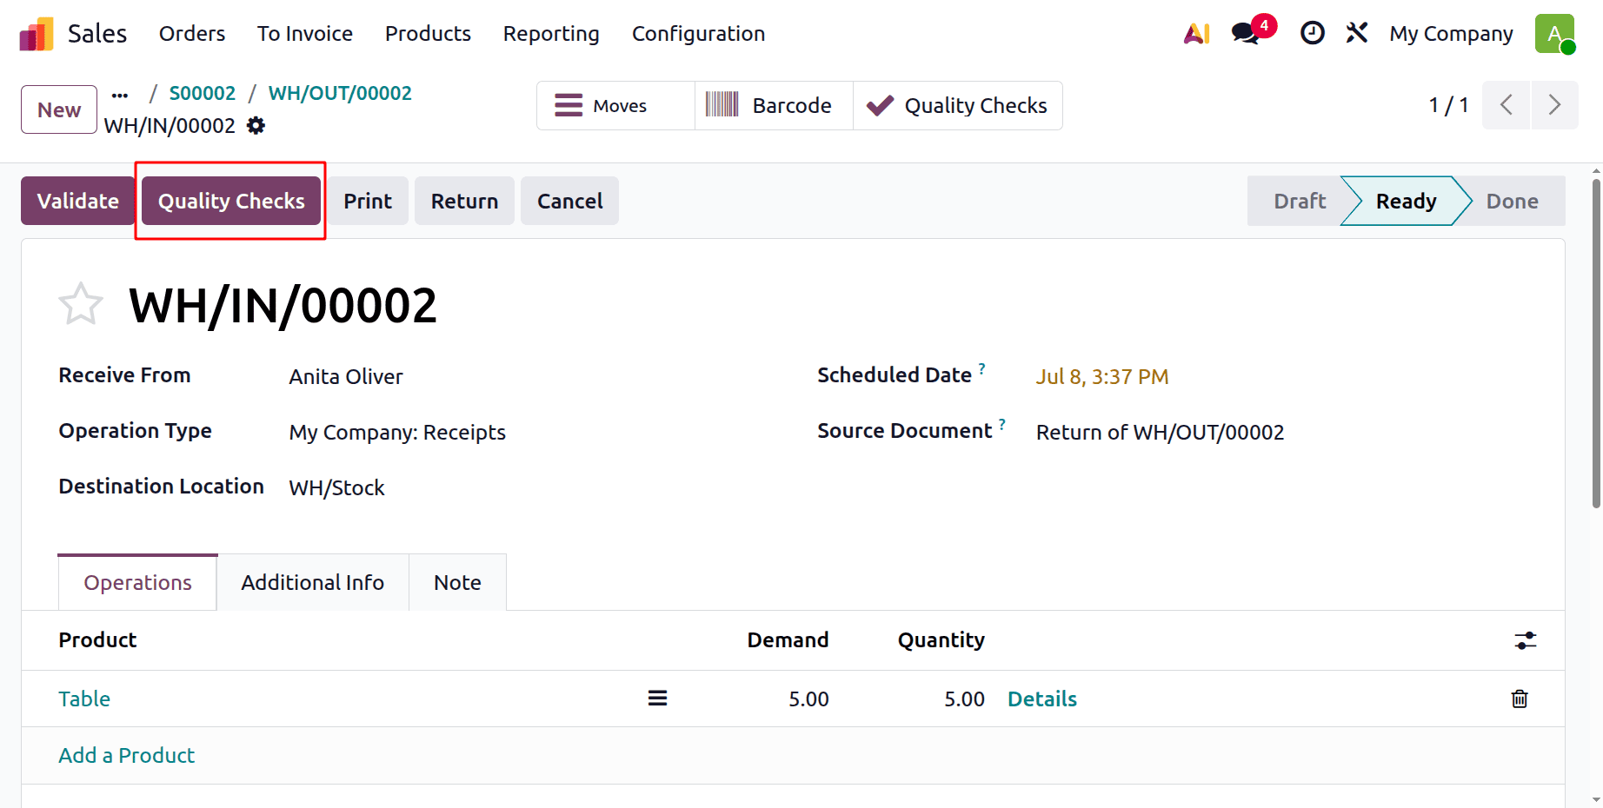1603x808 pixels.
Task: Click the Demand column header
Action: coord(788,640)
